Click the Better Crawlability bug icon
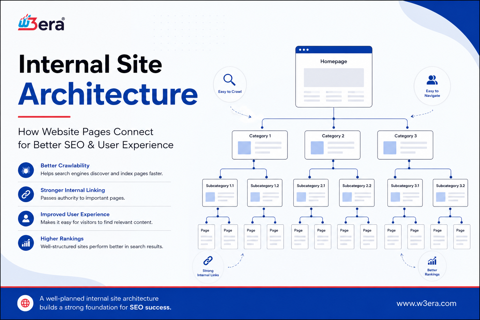This screenshot has width=480, height=320. point(26,170)
